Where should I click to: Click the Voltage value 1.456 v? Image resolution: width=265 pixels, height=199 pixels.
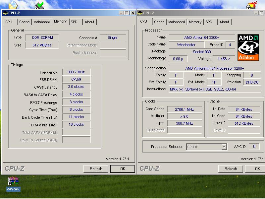224,59
